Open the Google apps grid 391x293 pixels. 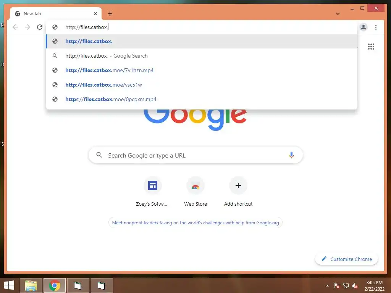[371, 47]
